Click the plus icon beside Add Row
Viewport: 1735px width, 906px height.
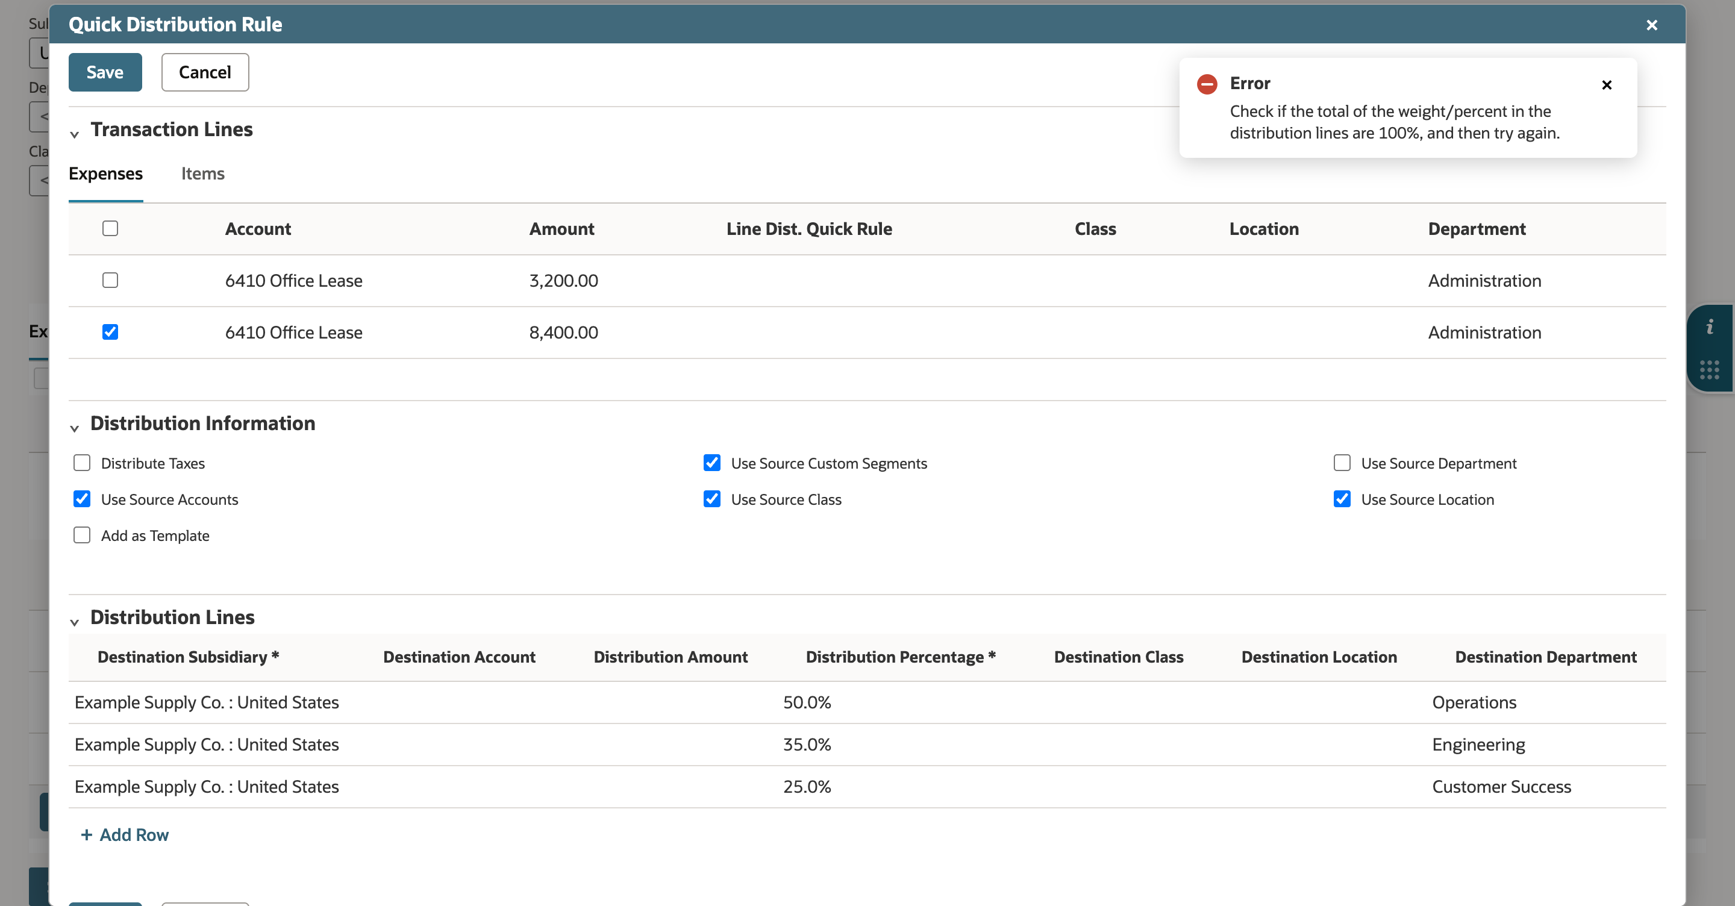pos(86,836)
